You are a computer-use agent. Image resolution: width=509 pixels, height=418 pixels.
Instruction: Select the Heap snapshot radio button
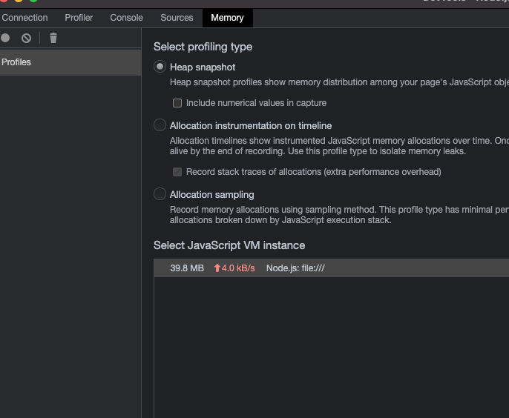160,67
